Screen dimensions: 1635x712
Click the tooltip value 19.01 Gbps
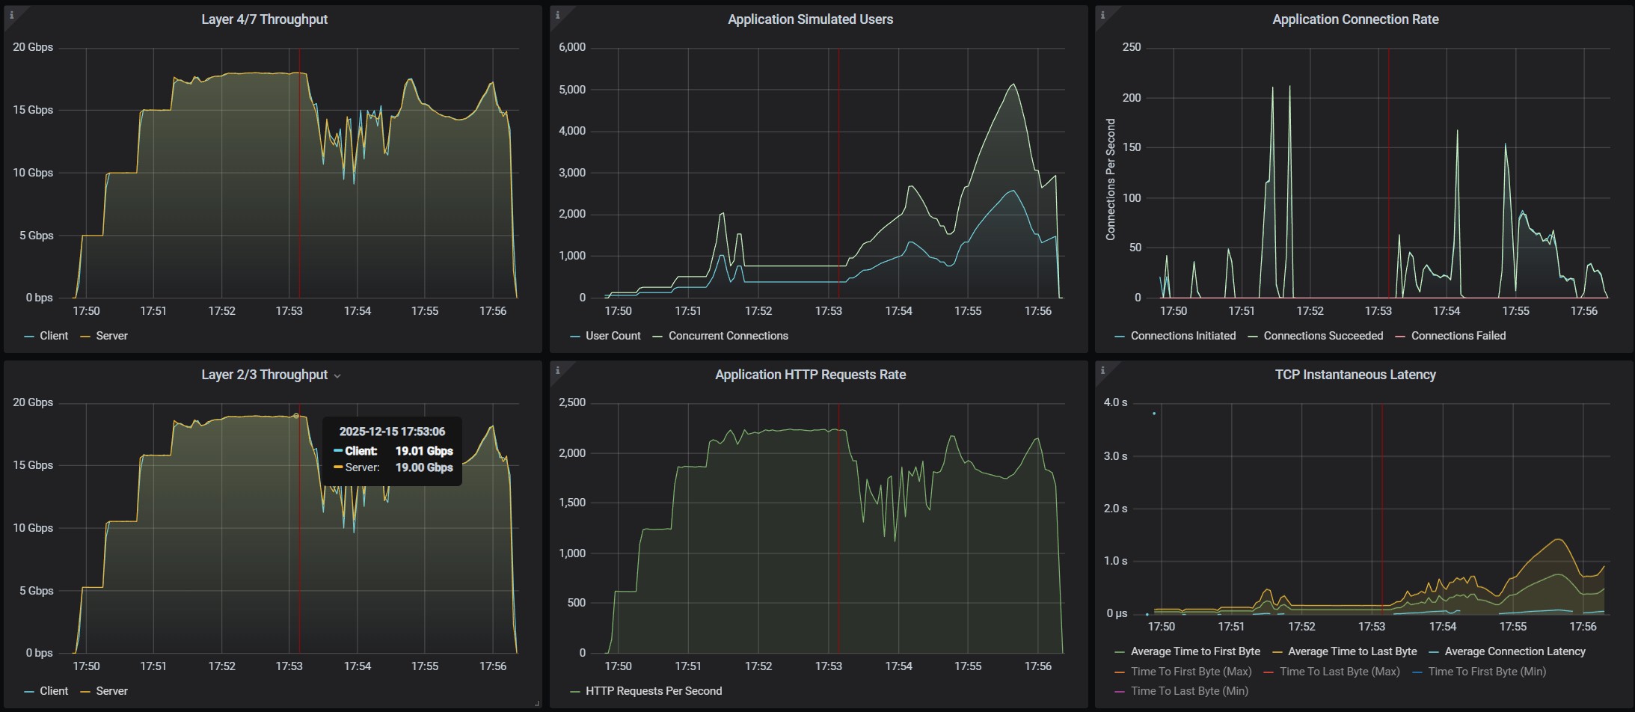tap(424, 451)
